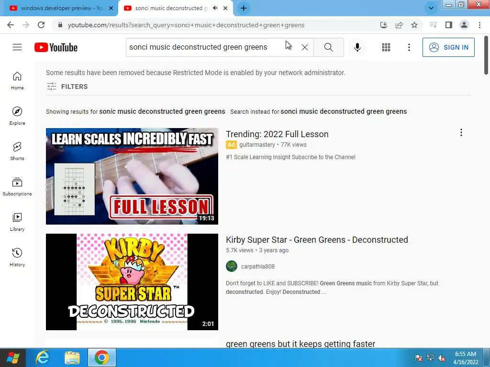Go back with the browser back arrow
The width and height of the screenshot is (490, 367).
11,25
